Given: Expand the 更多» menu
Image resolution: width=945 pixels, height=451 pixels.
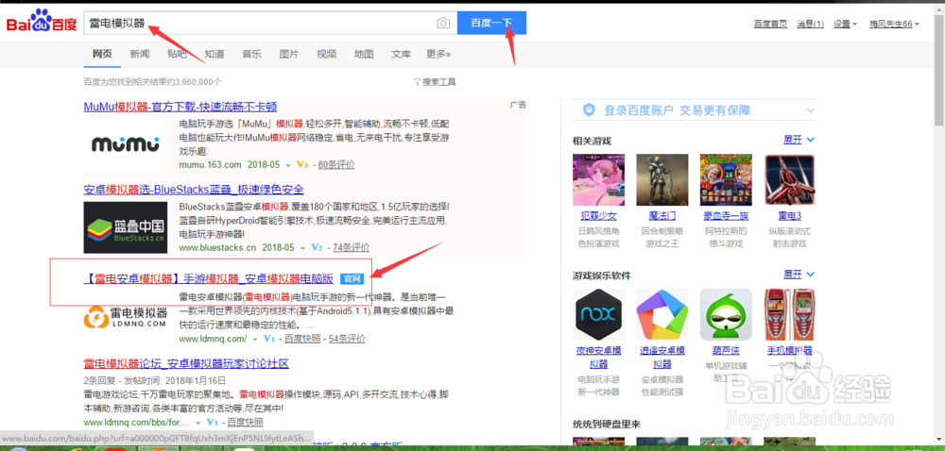Looking at the screenshot, I should pyautogui.click(x=438, y=54).
